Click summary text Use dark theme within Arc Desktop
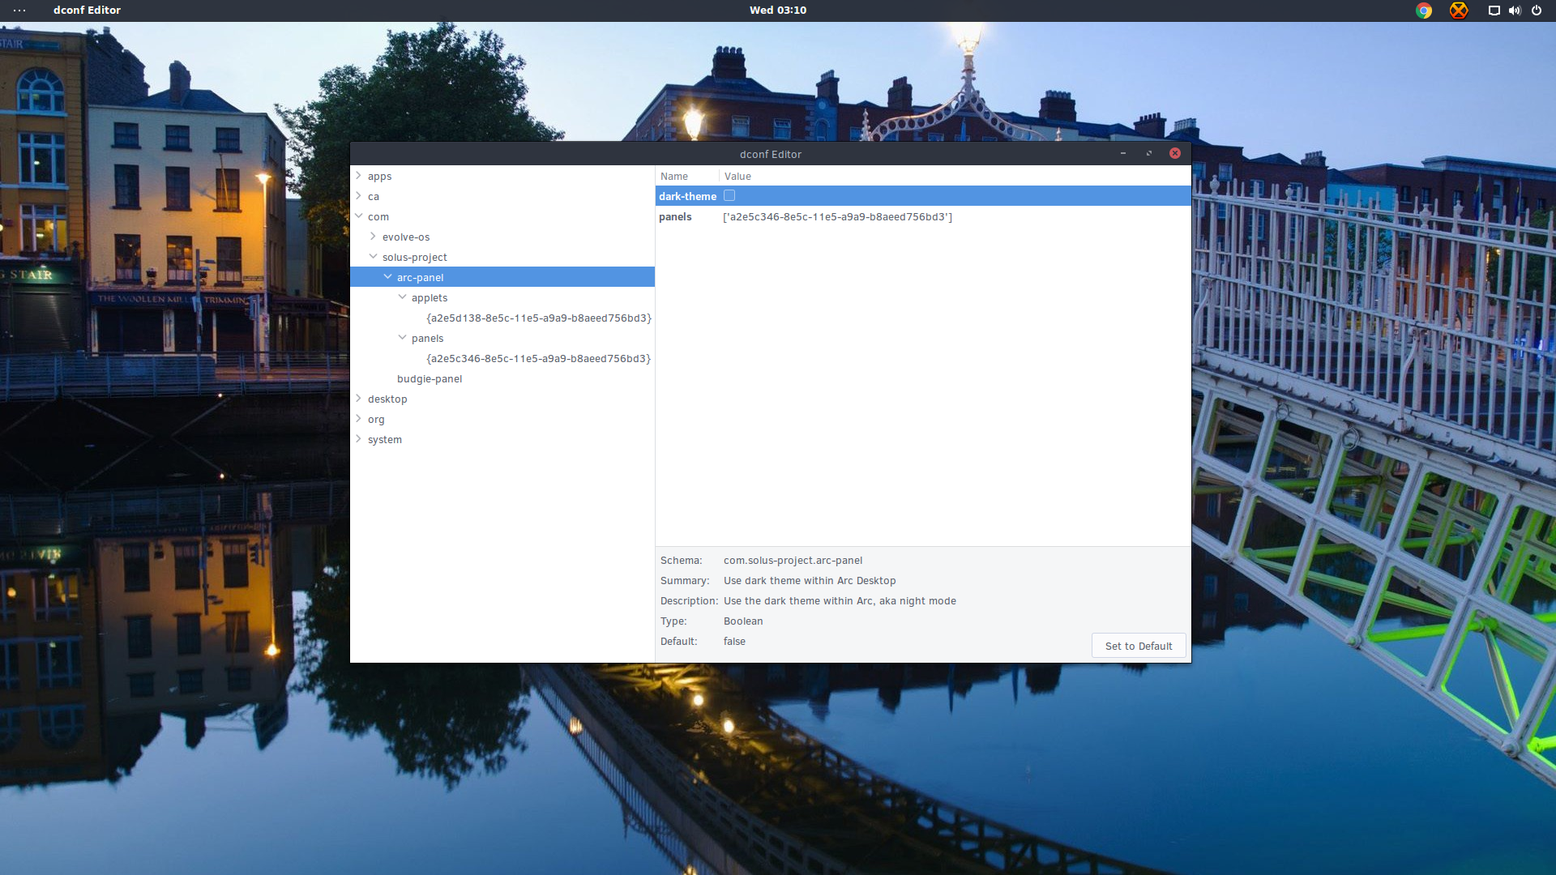The width and height of the screenshot is (1556, 875). tap(810, 580)
